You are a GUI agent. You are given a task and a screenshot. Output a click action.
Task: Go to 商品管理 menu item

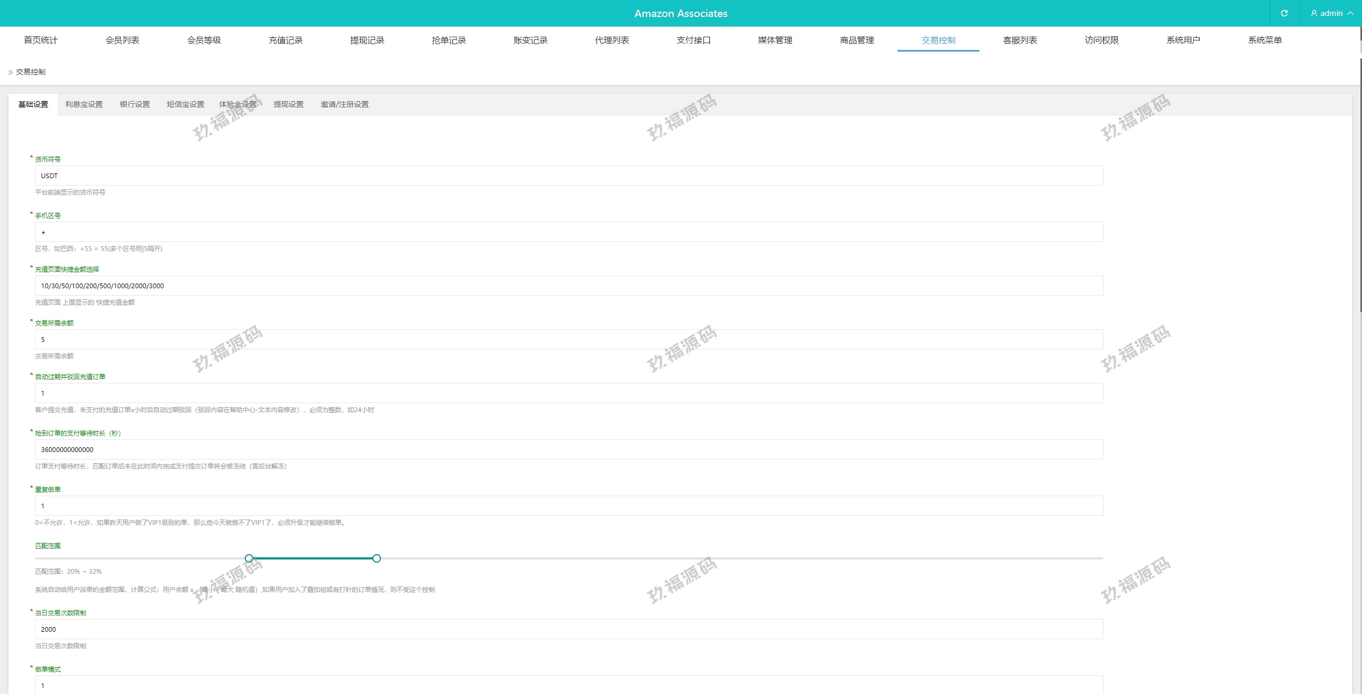point(857,40)
